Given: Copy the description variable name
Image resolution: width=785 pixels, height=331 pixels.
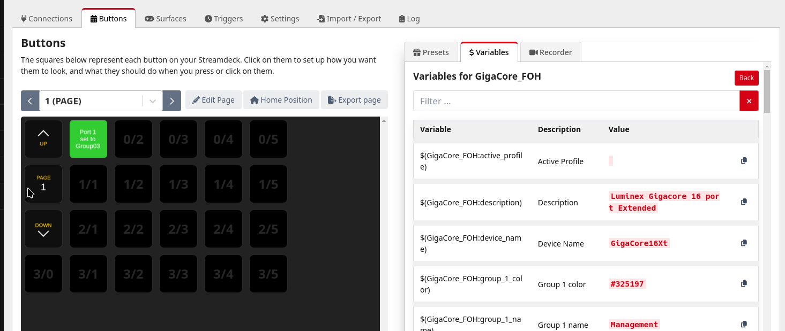Looking at the screenshot, I should (x=744, y=202).
